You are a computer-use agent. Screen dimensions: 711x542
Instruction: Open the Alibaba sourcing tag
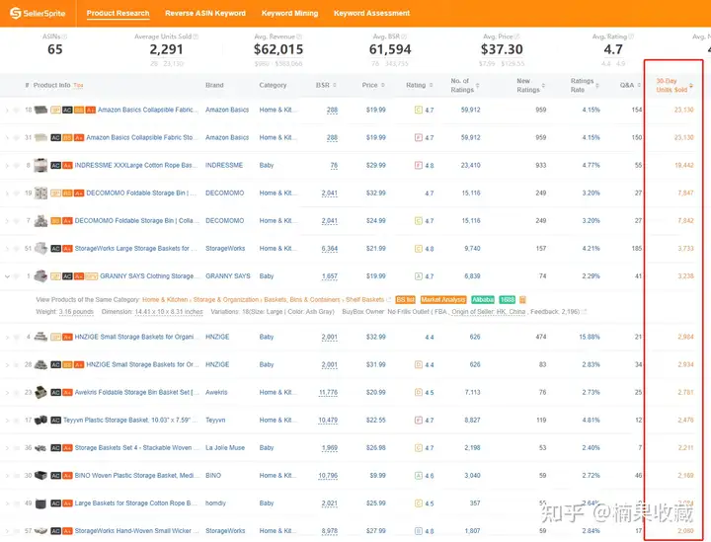tap(483, 299)
